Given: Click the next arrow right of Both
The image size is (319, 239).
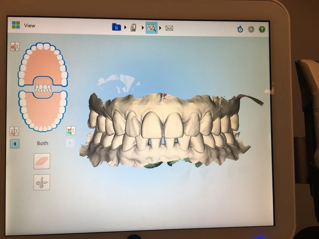Looking at the screenshot, I should click(x=70, y=143).
